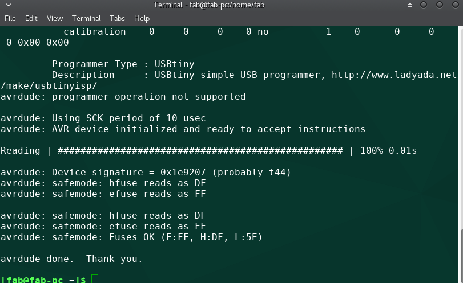Open the File menu
Viewport: 463px width, 283px height.
[x=10, y=18]
